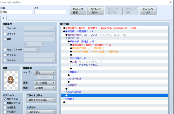
Task: Select the last ：分岐終了 line
Action: click(x=114, y=99)
